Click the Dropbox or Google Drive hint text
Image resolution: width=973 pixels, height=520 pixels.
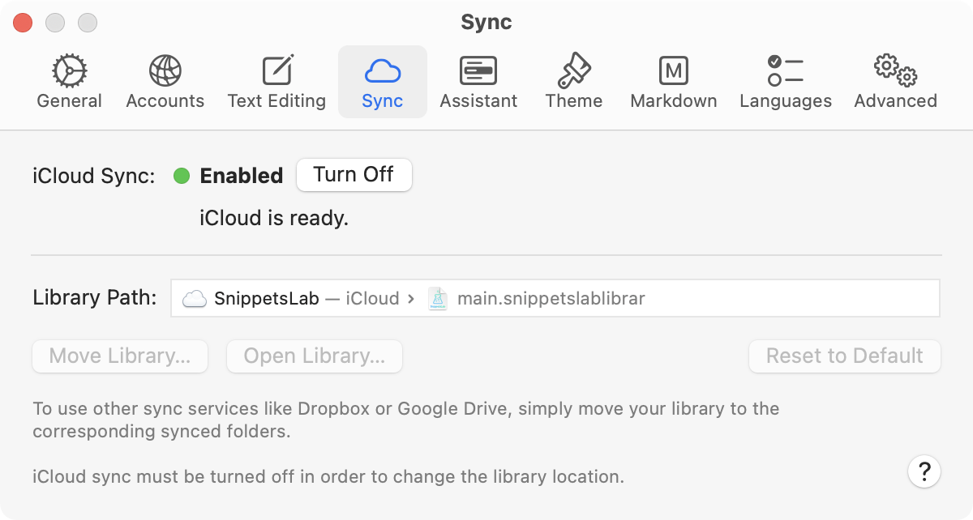click(406, 420)
